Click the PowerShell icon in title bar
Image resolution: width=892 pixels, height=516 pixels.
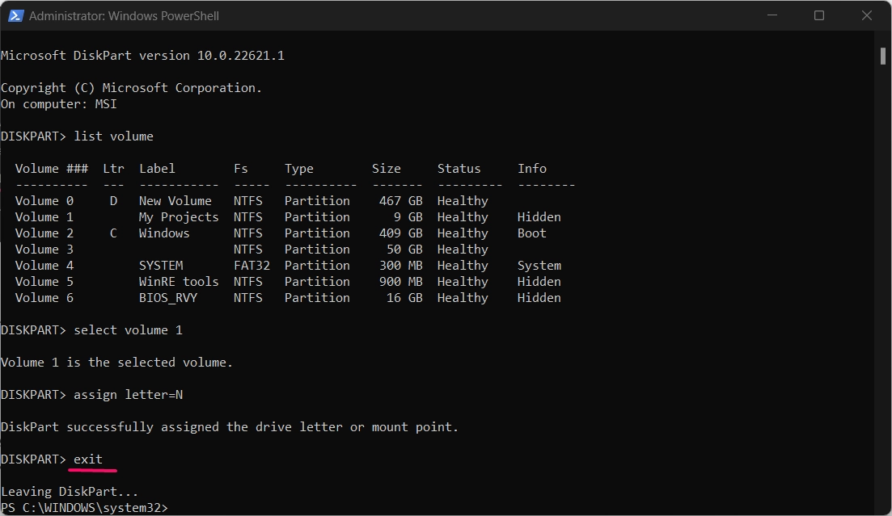click(x=15, y=15)
